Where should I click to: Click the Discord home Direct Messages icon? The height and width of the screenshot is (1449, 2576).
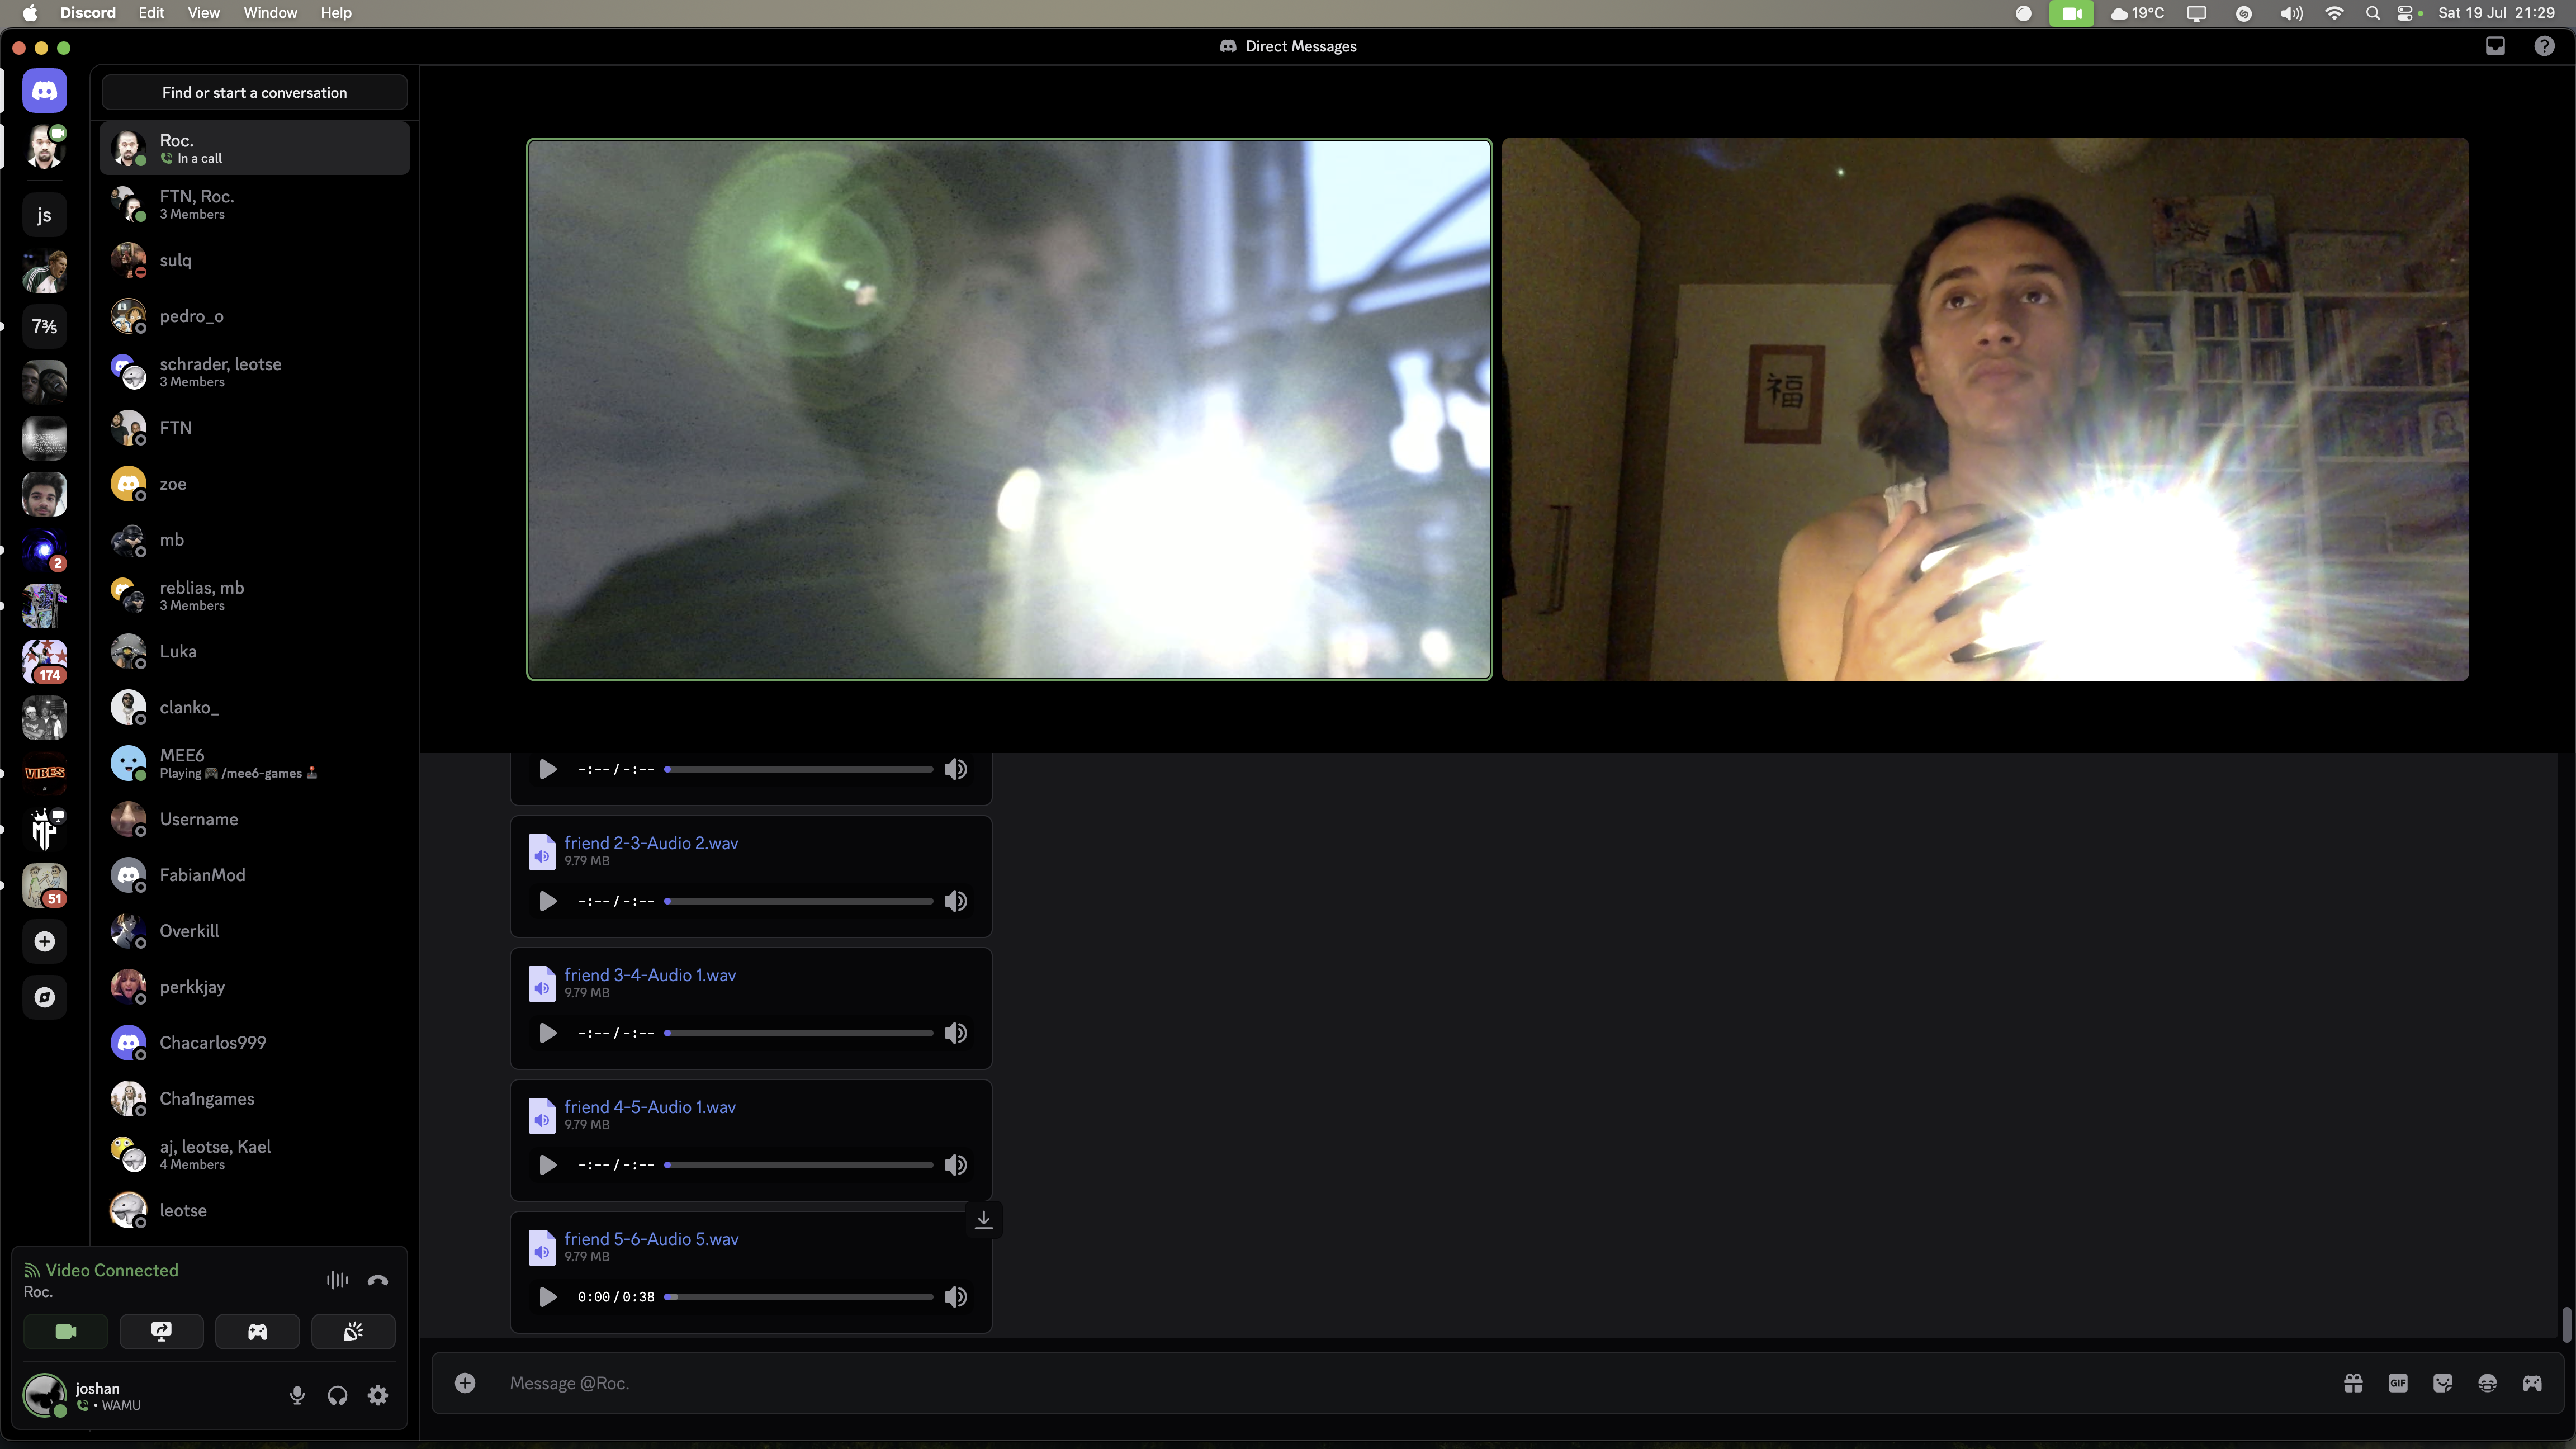[x=44, y=91]
